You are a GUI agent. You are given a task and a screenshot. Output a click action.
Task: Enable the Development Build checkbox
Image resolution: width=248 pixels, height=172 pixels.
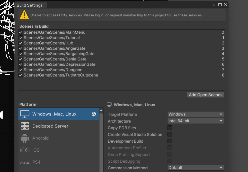(x=170, y=141)
